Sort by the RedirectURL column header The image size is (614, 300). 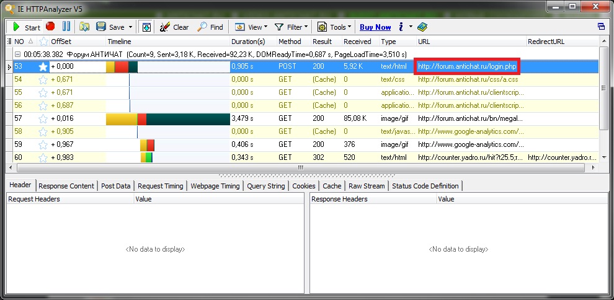point(563,42)
